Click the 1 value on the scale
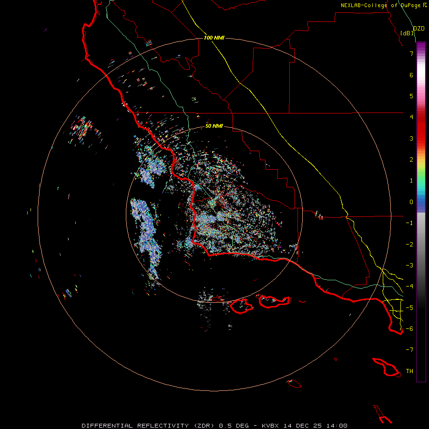 click(411, 181)
